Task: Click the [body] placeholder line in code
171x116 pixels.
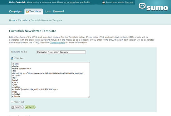Action: (15, 80)
